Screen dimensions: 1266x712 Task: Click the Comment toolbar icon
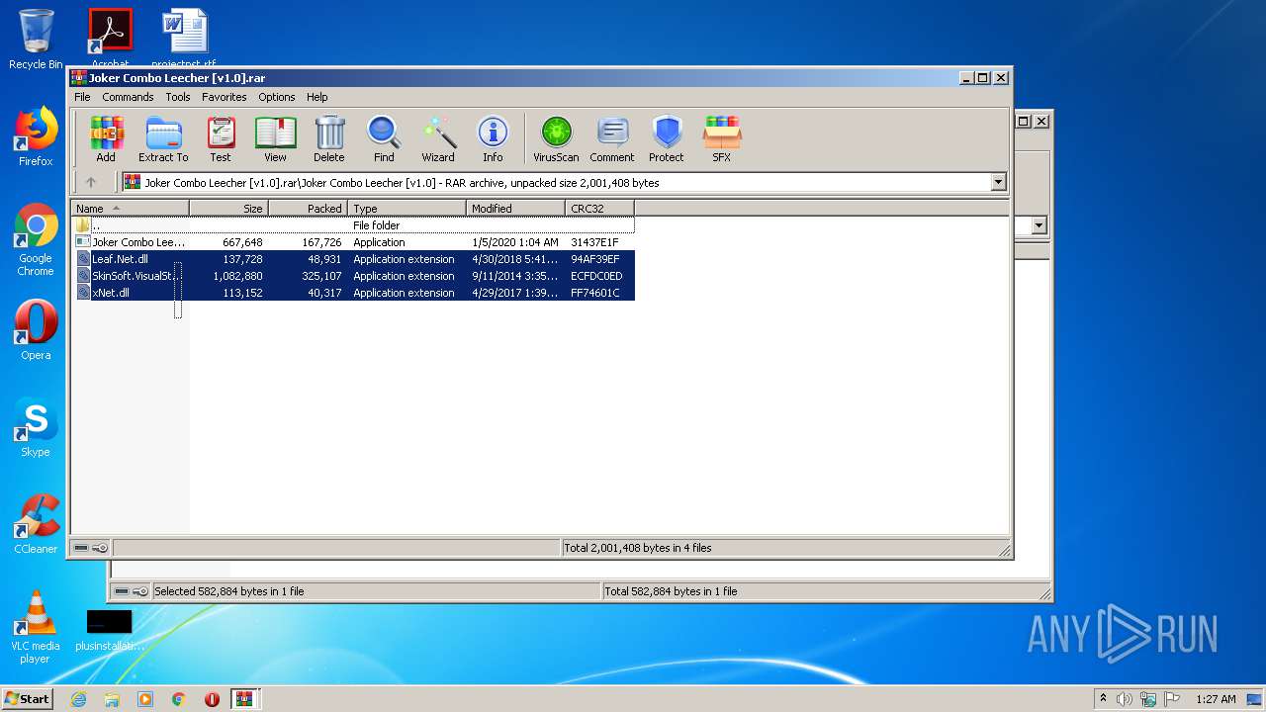click(612, 138)
